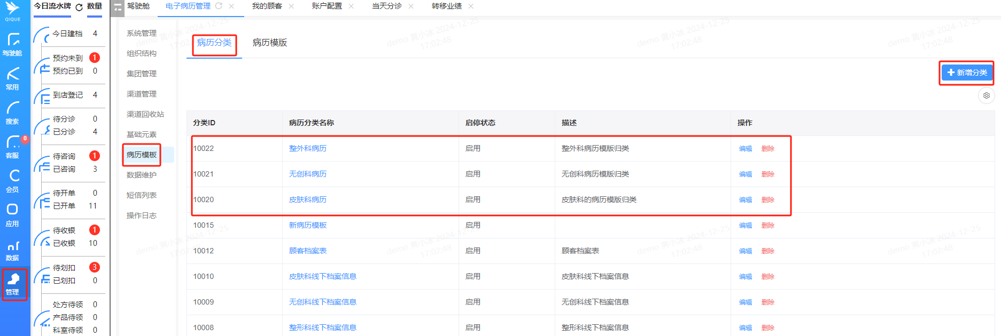This screenshot has height=336, width=1001.
Task: Reload the 电子病历管理 tab
Action: [x=219, y=6]
